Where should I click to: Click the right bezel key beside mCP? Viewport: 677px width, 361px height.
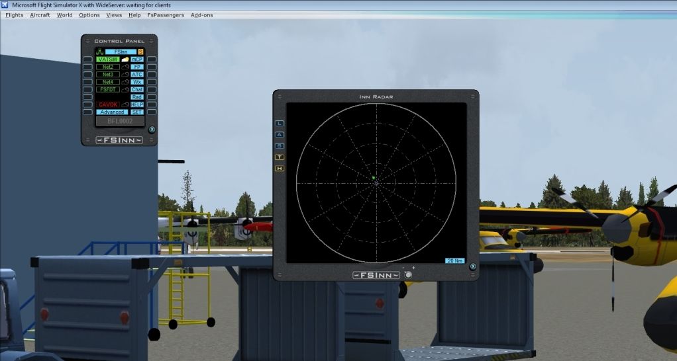point(152,59)
